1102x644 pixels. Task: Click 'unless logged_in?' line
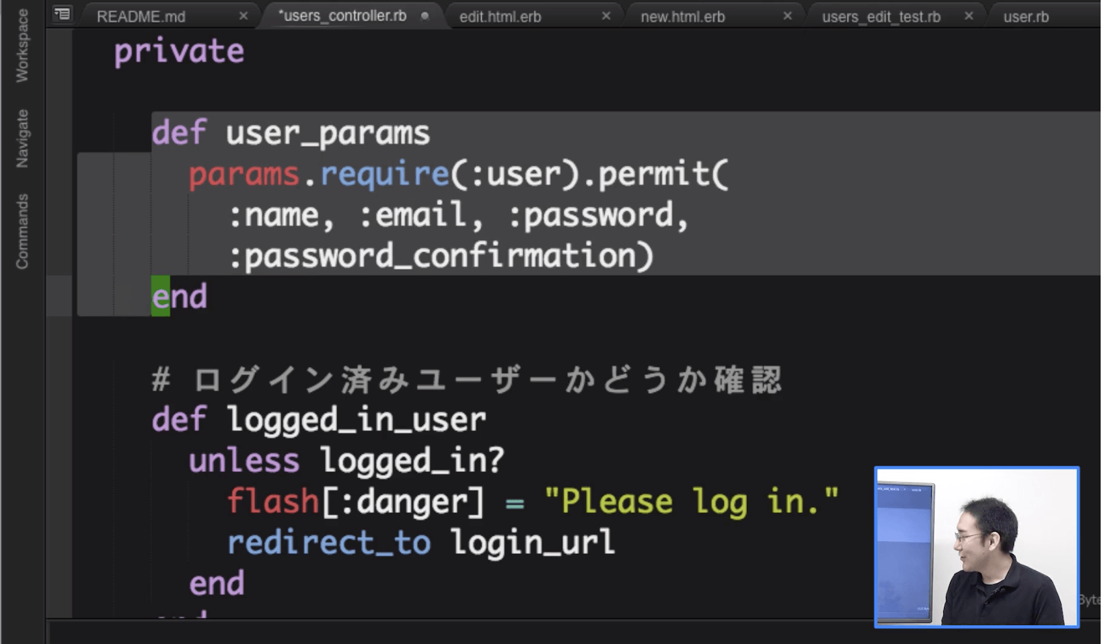pyautogui.click(x=346, y=461)
